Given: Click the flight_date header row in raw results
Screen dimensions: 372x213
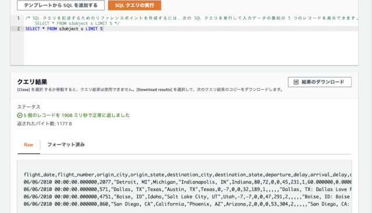Looking at the screenshot, I should 188,174.
